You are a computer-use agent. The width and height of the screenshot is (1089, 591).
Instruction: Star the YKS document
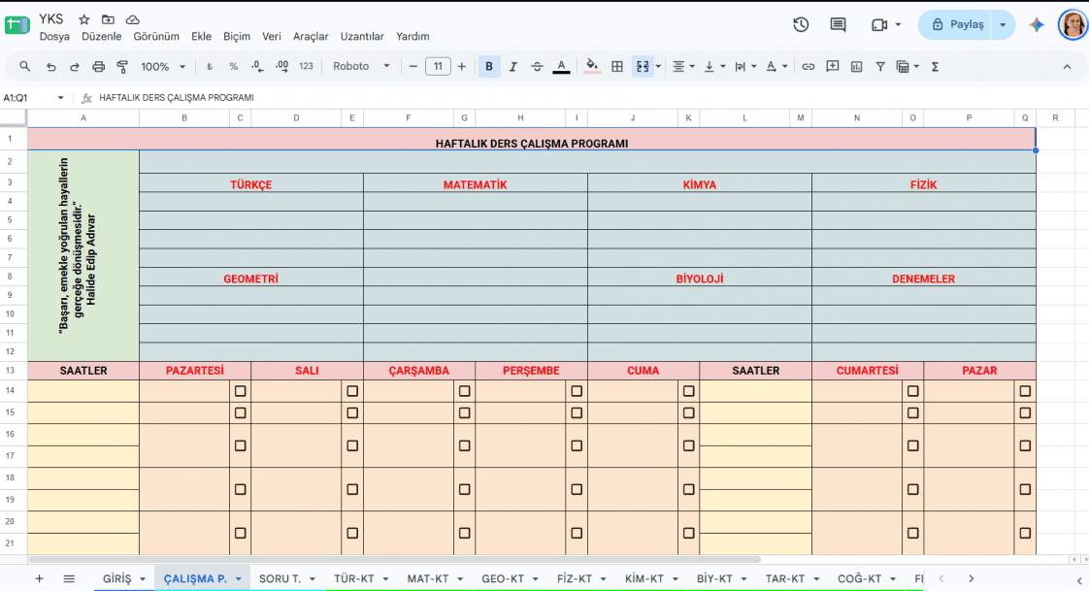[84, 19]
